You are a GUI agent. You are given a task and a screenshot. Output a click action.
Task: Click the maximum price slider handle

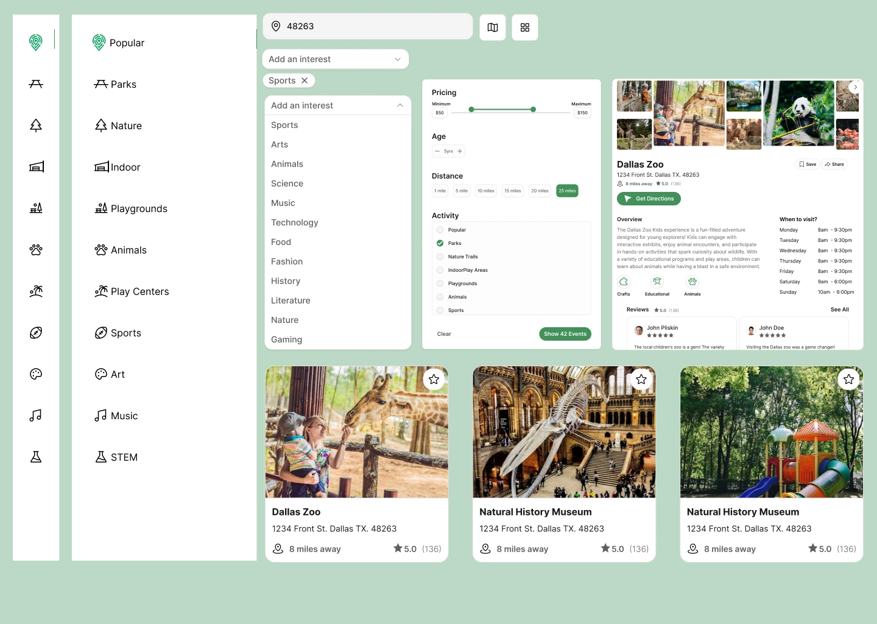(x=533, y=110)
